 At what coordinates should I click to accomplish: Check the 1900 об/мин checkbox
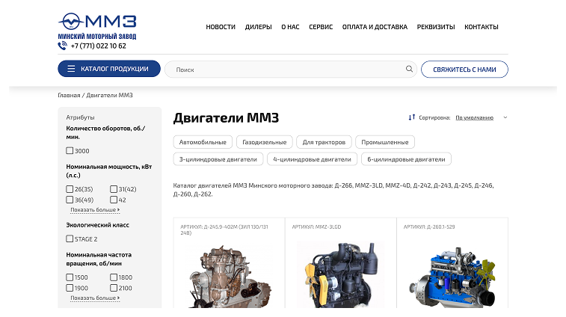pos(70,288)
